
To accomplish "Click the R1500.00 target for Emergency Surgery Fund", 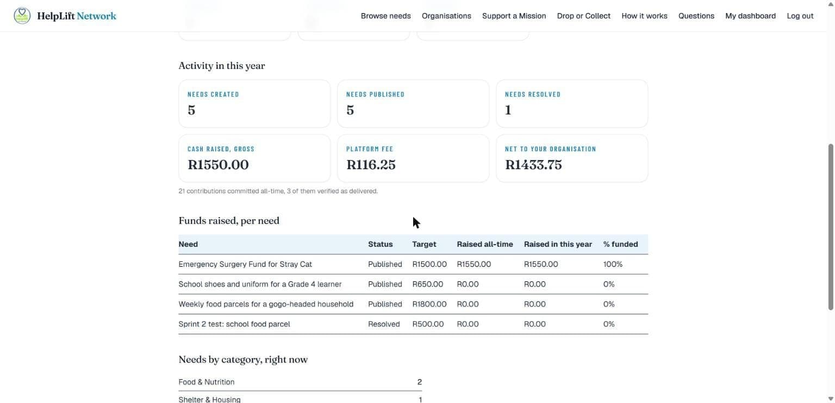I will coord(429,264).
